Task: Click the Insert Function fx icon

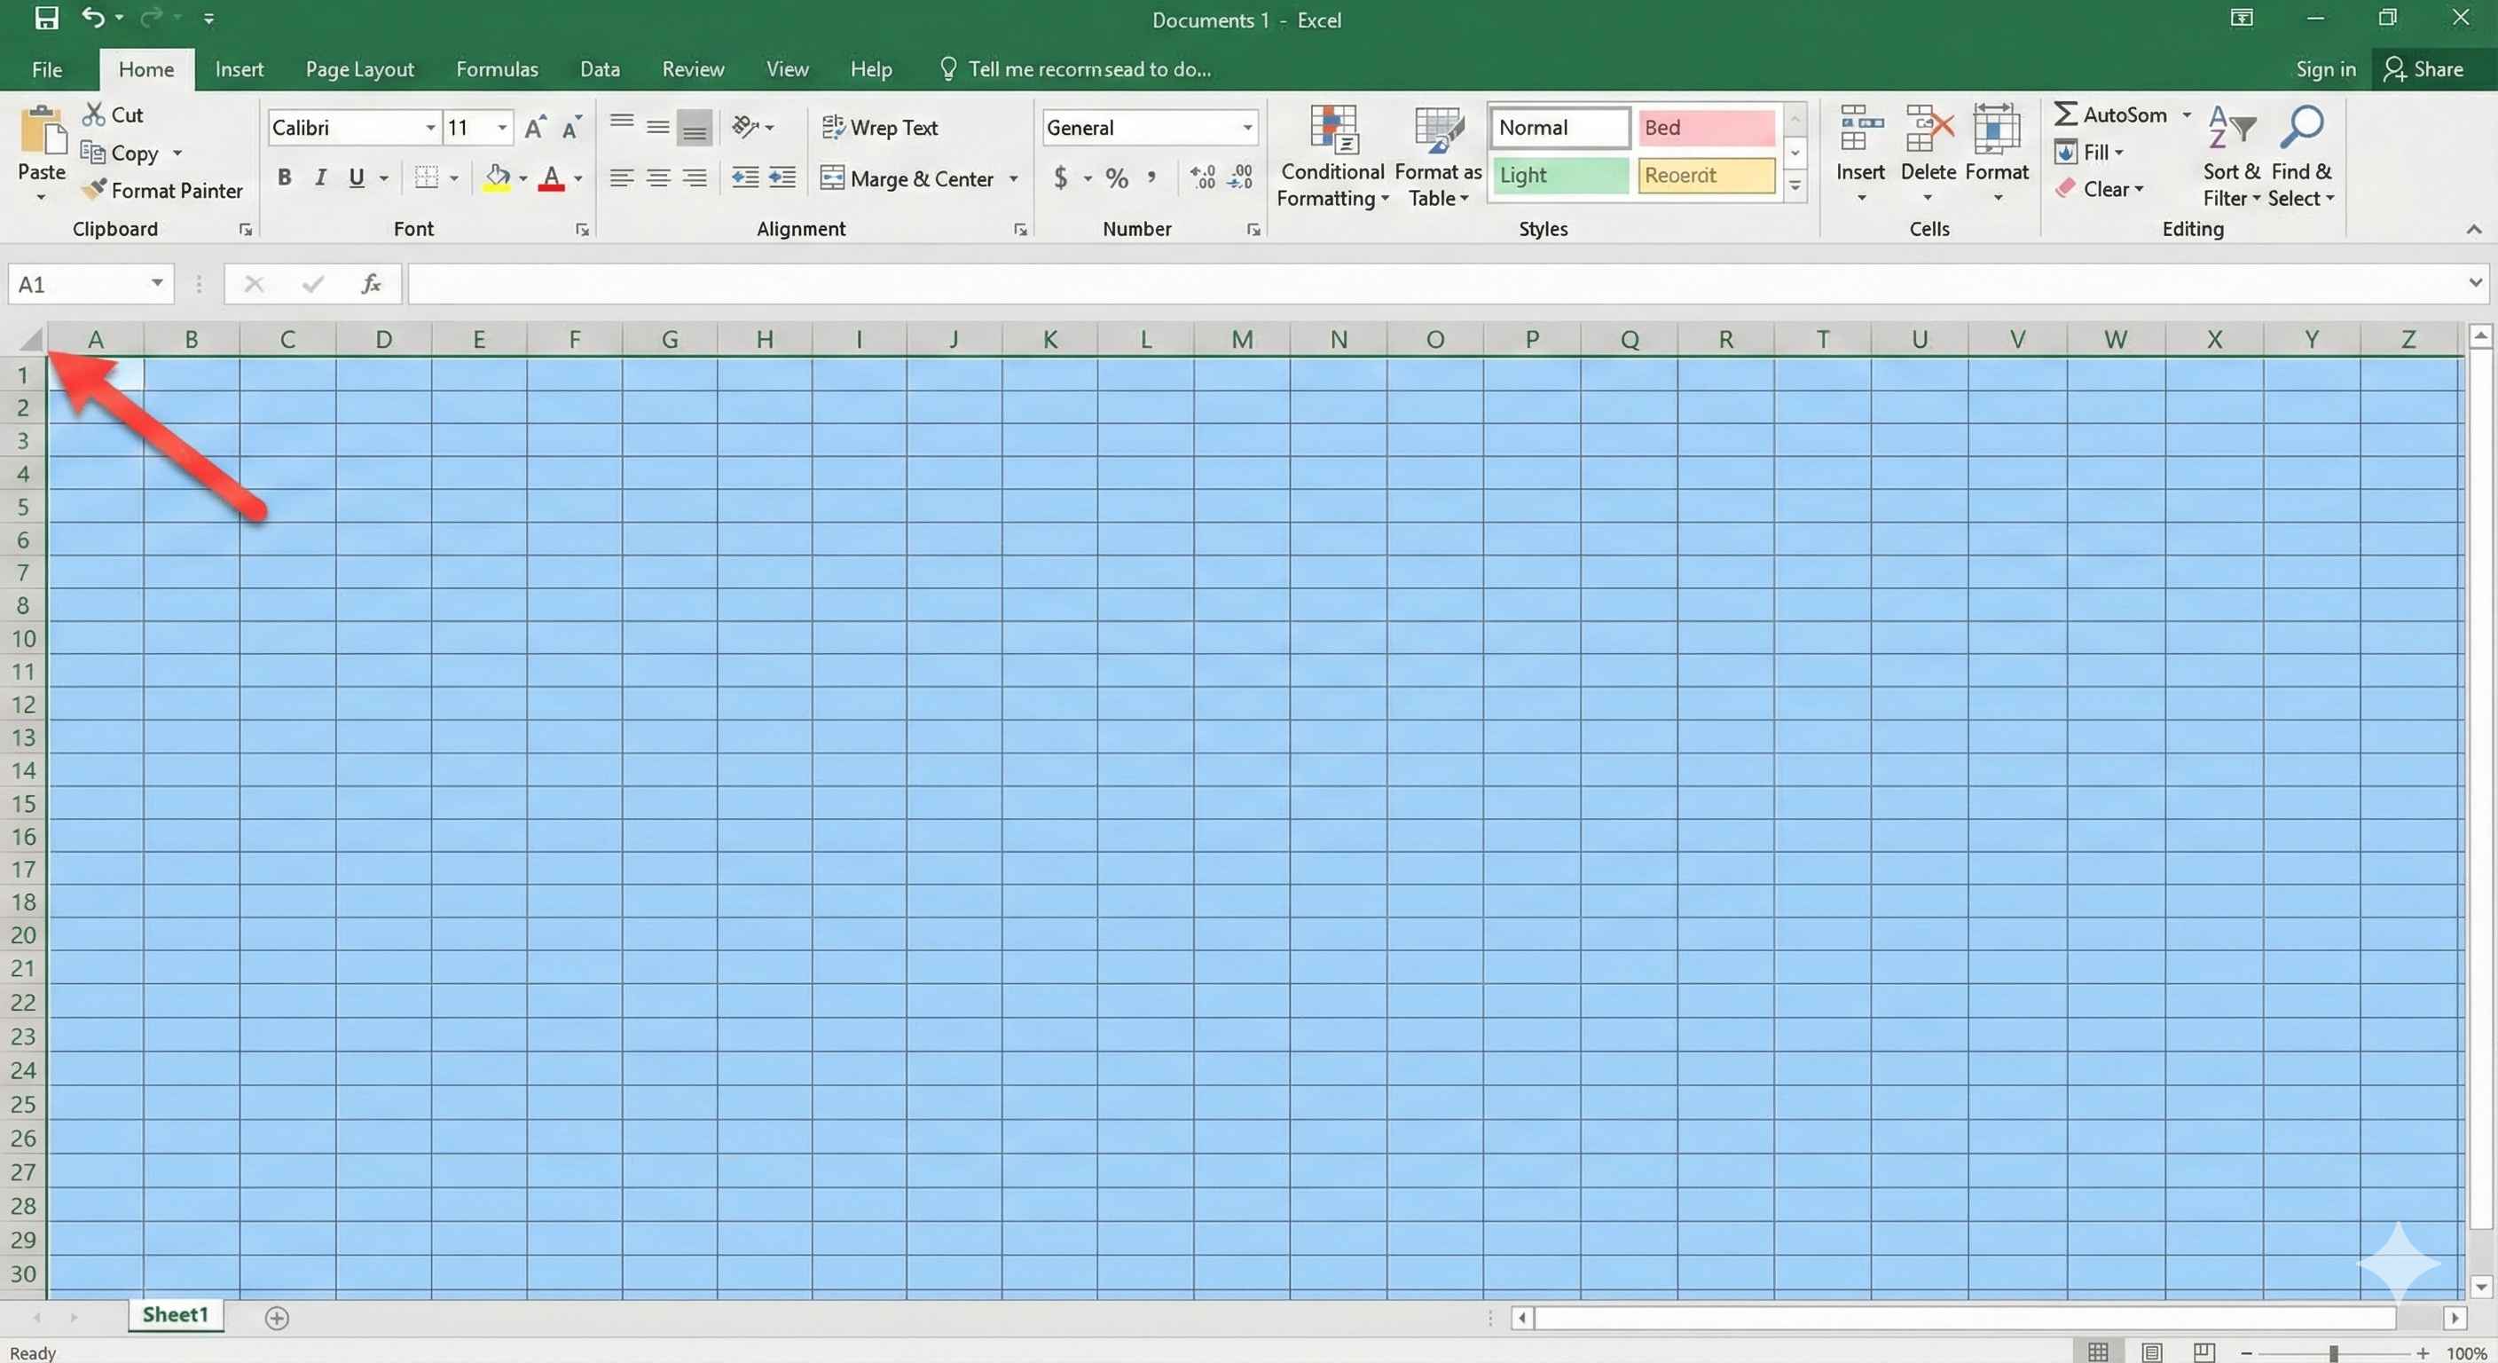Action: coord(371,283)
